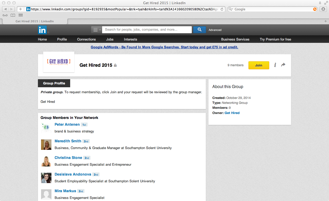Open the Interests menu
The width and height of the screenshot is (329, 201).
click(x=130, y=39)
